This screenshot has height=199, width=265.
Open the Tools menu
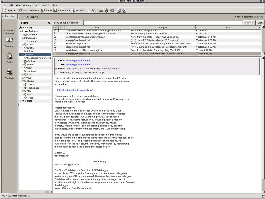(x=36, y=5)
